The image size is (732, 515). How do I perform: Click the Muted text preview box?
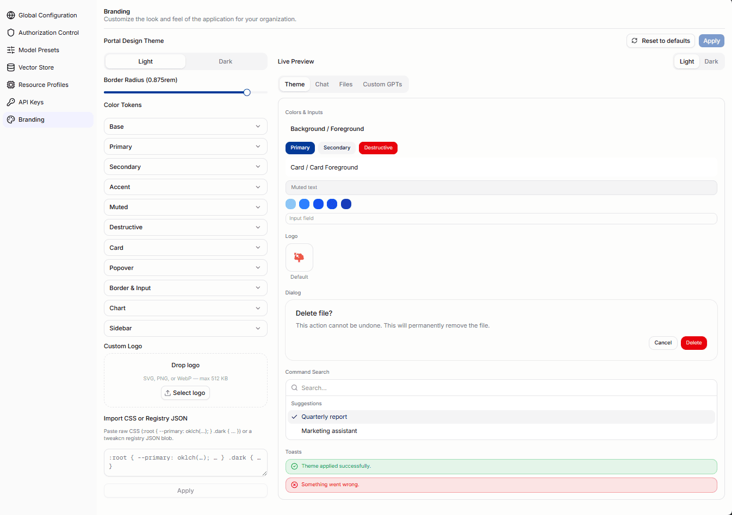[x=501, y=187]
